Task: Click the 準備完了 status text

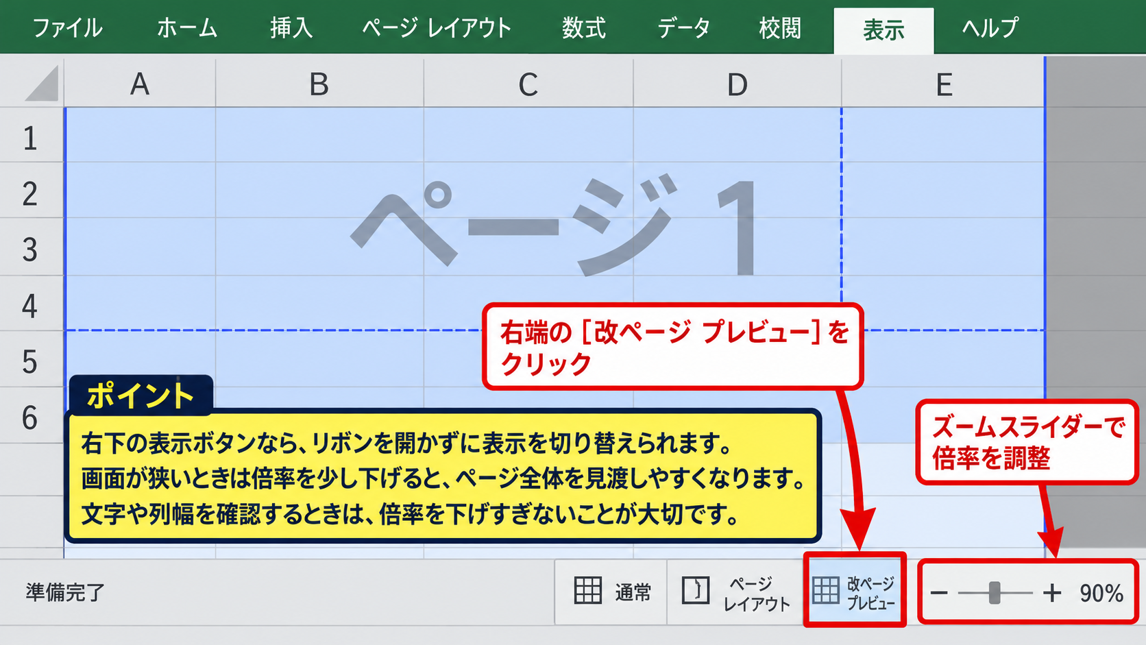Action: tap(65, 592)
